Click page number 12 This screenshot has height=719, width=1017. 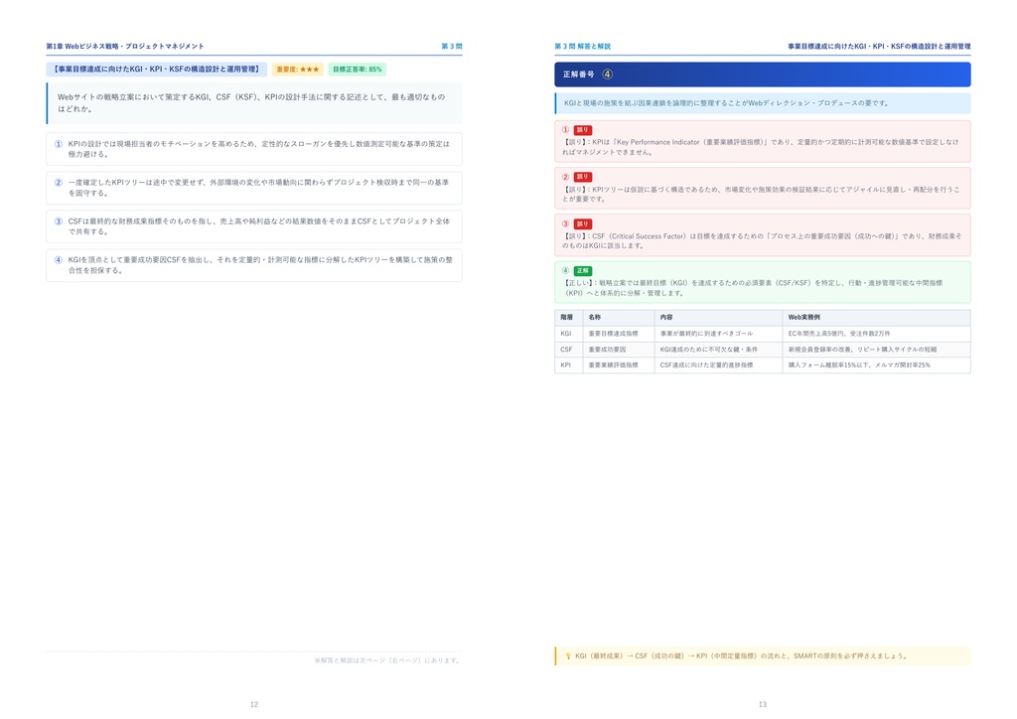pos(254,704)
